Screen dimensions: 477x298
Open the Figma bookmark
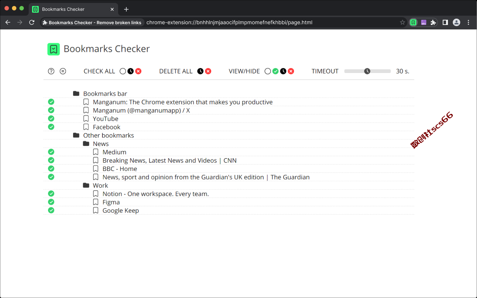(111, 202)
